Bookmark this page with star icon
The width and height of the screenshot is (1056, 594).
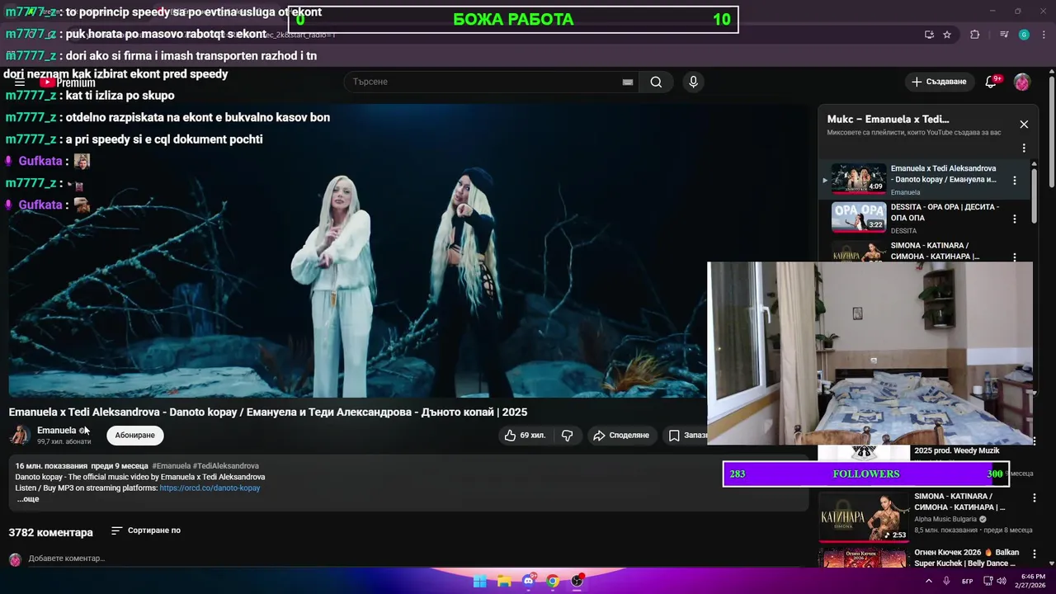pos(947,35)
